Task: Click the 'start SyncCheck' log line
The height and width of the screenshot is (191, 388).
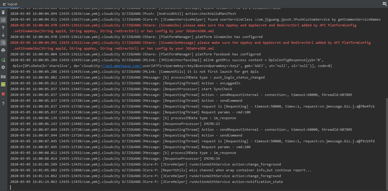Action: (121, 89)
